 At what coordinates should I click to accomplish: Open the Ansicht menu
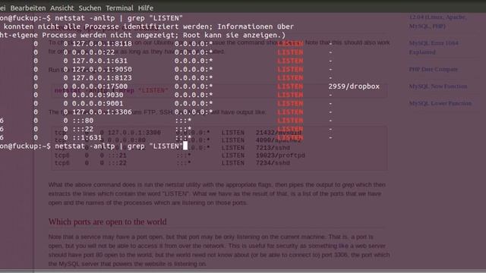point(62,8)
